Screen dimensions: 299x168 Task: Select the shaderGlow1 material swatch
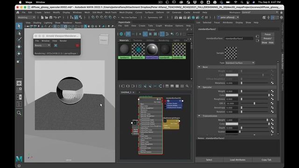coord(152,51)
